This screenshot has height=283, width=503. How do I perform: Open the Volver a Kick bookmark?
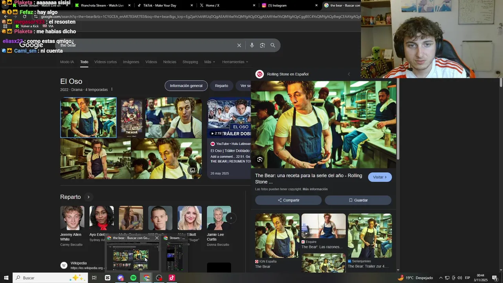pyautogui.click(x=27, y=26)
